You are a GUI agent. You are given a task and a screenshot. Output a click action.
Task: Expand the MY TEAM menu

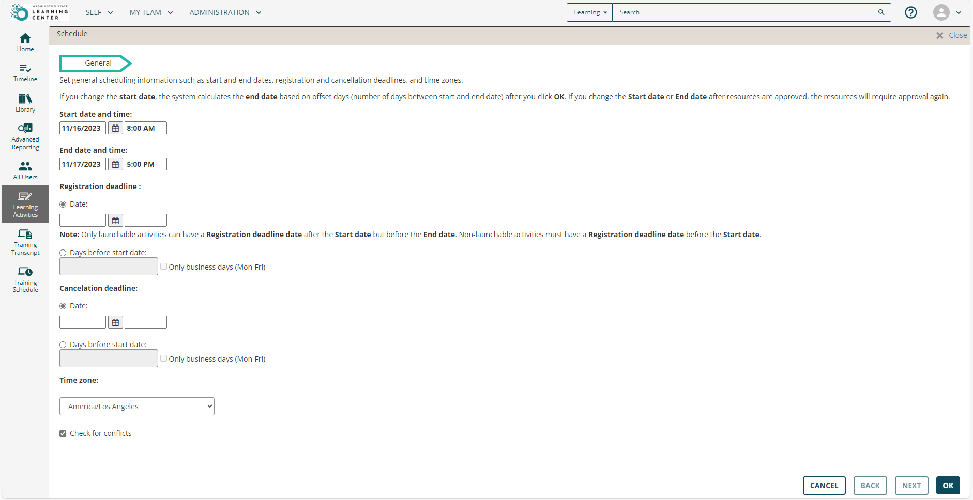(x=151, y=12)
